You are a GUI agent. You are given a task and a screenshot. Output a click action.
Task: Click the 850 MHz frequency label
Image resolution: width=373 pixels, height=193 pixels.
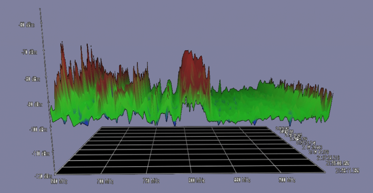coord(242,180)
